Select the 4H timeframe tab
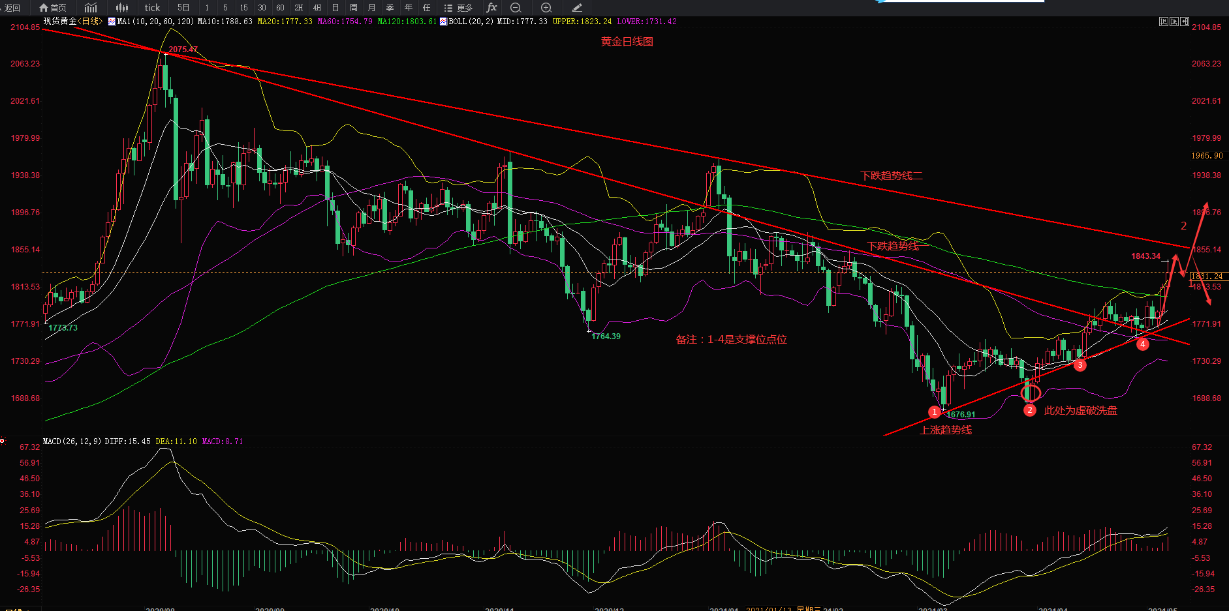1229x611 pixels. (317, 8)
